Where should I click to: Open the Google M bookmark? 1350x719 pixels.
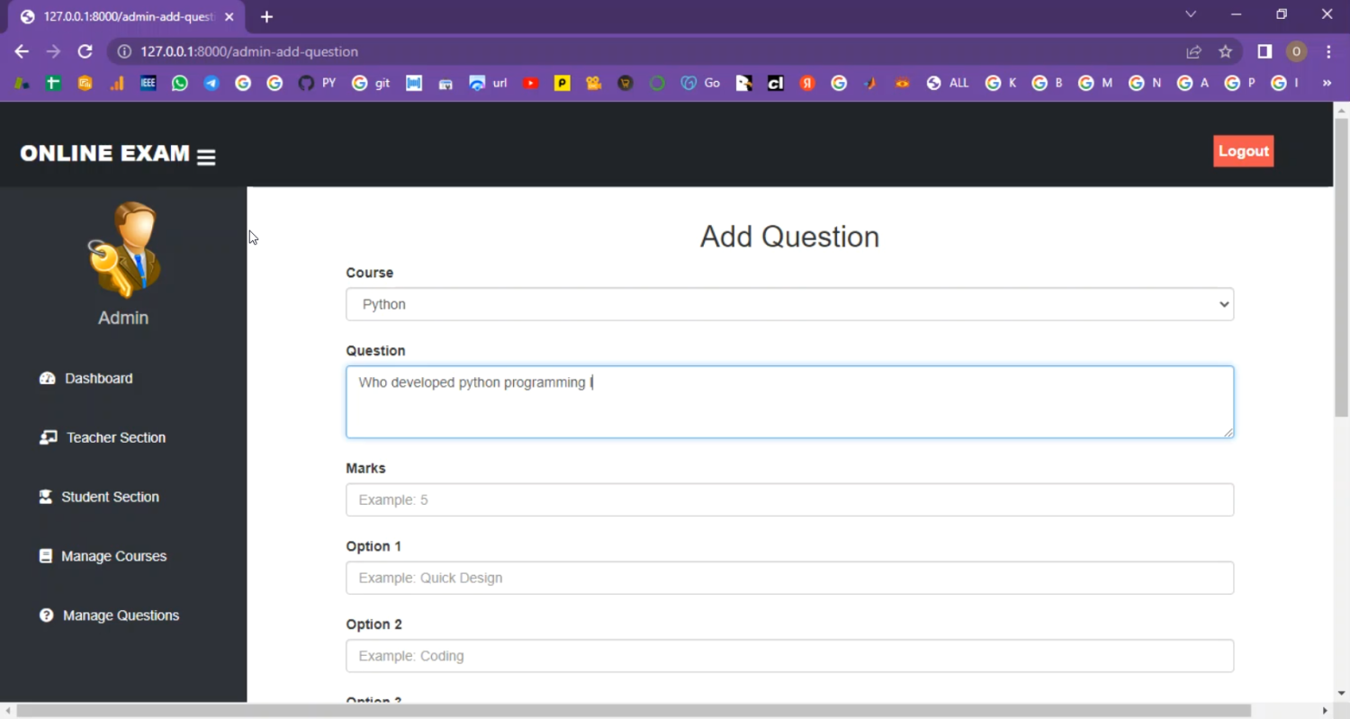click(x=1095, y=83)
